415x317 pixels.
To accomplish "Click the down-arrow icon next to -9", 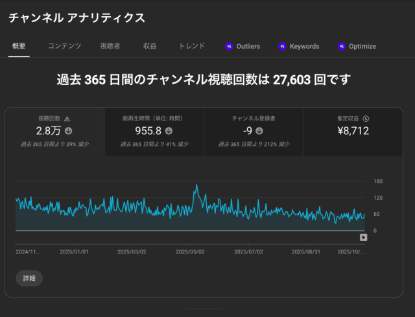I will click(259, 131).
